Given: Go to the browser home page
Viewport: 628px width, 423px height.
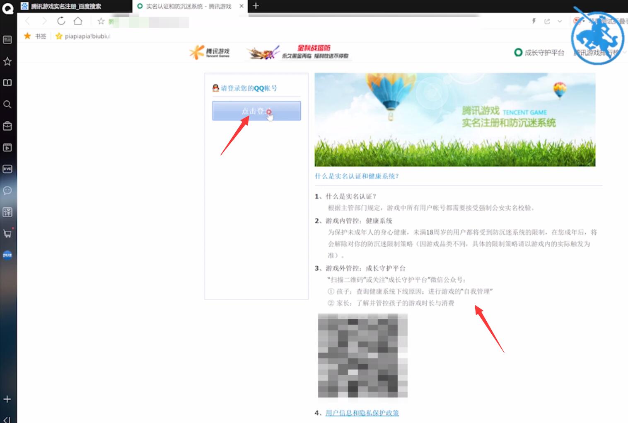Looking at the screenshot, I should [x=78, y=21].
